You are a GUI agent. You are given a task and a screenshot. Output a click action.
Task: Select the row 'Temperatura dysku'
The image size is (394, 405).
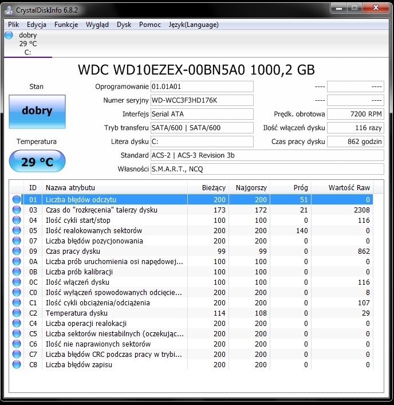(x=191, y=313)
